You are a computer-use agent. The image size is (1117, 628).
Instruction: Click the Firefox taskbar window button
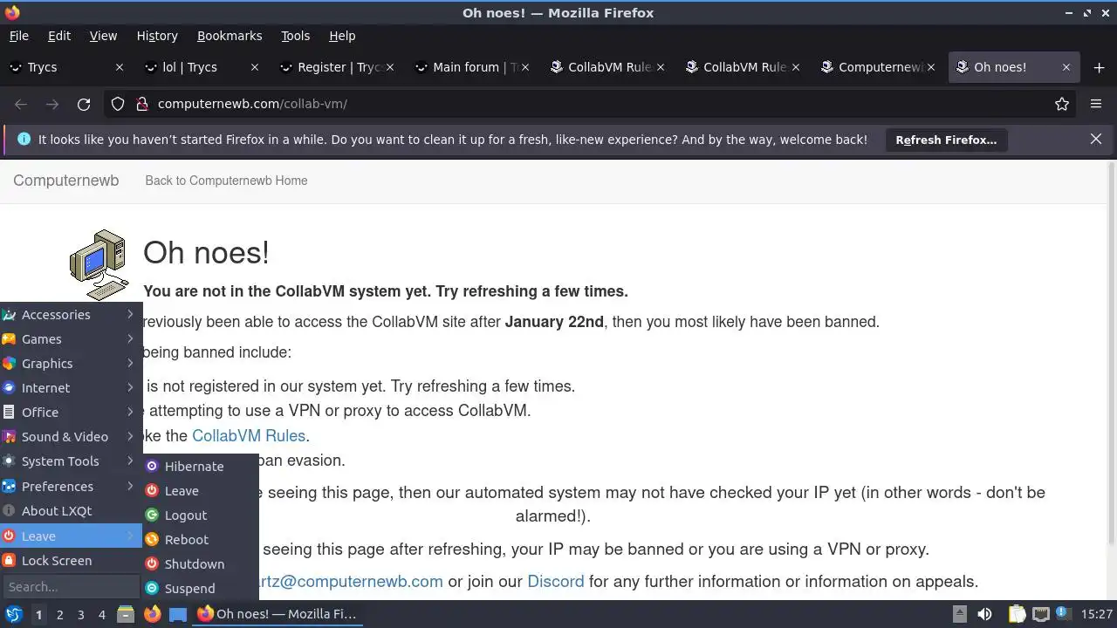(x=277, y=614)
